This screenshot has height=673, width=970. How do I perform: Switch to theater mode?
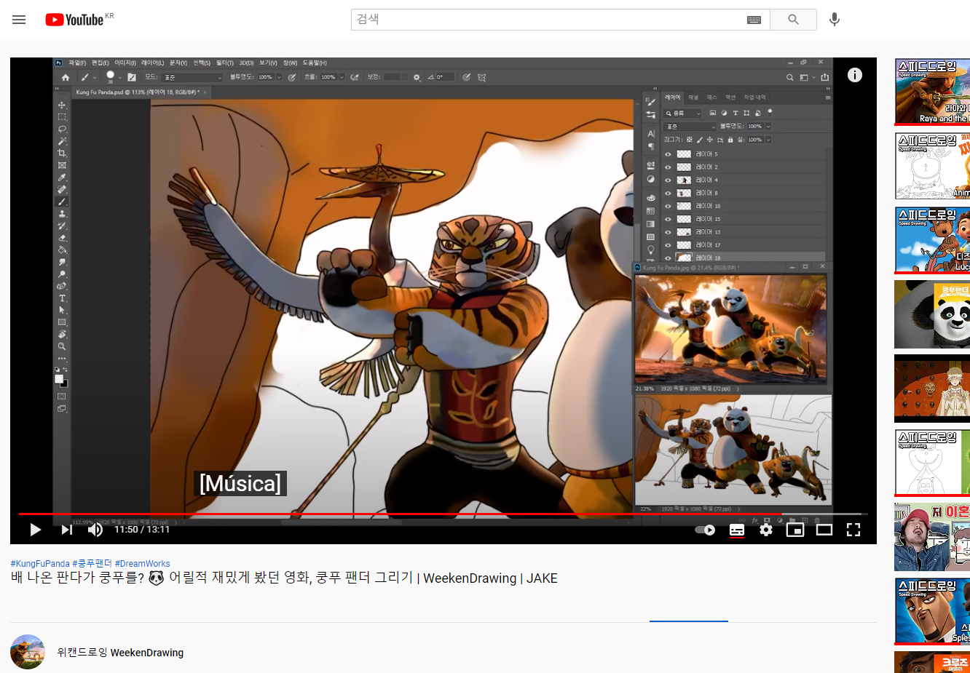tap(824, 530)
